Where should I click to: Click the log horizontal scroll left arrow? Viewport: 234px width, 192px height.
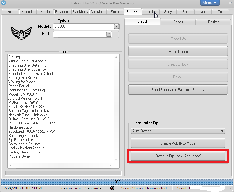(10, 166)
